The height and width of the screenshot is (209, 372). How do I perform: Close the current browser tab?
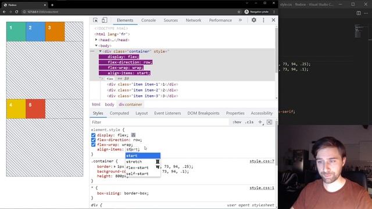45,5
